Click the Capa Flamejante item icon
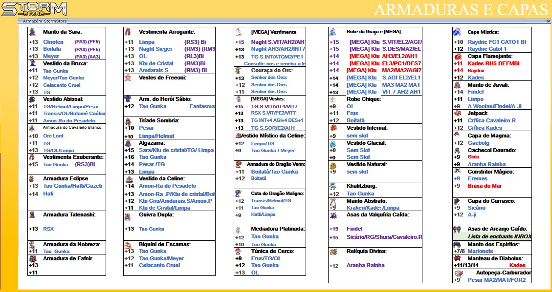The height and width of the screenshot is (292, 552). click(x=458, y=56)
